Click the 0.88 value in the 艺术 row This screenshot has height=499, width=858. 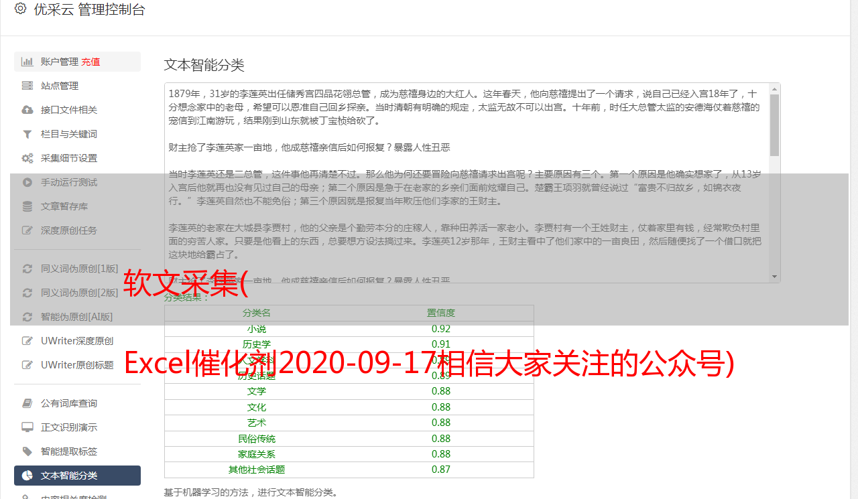click(441, 423)
